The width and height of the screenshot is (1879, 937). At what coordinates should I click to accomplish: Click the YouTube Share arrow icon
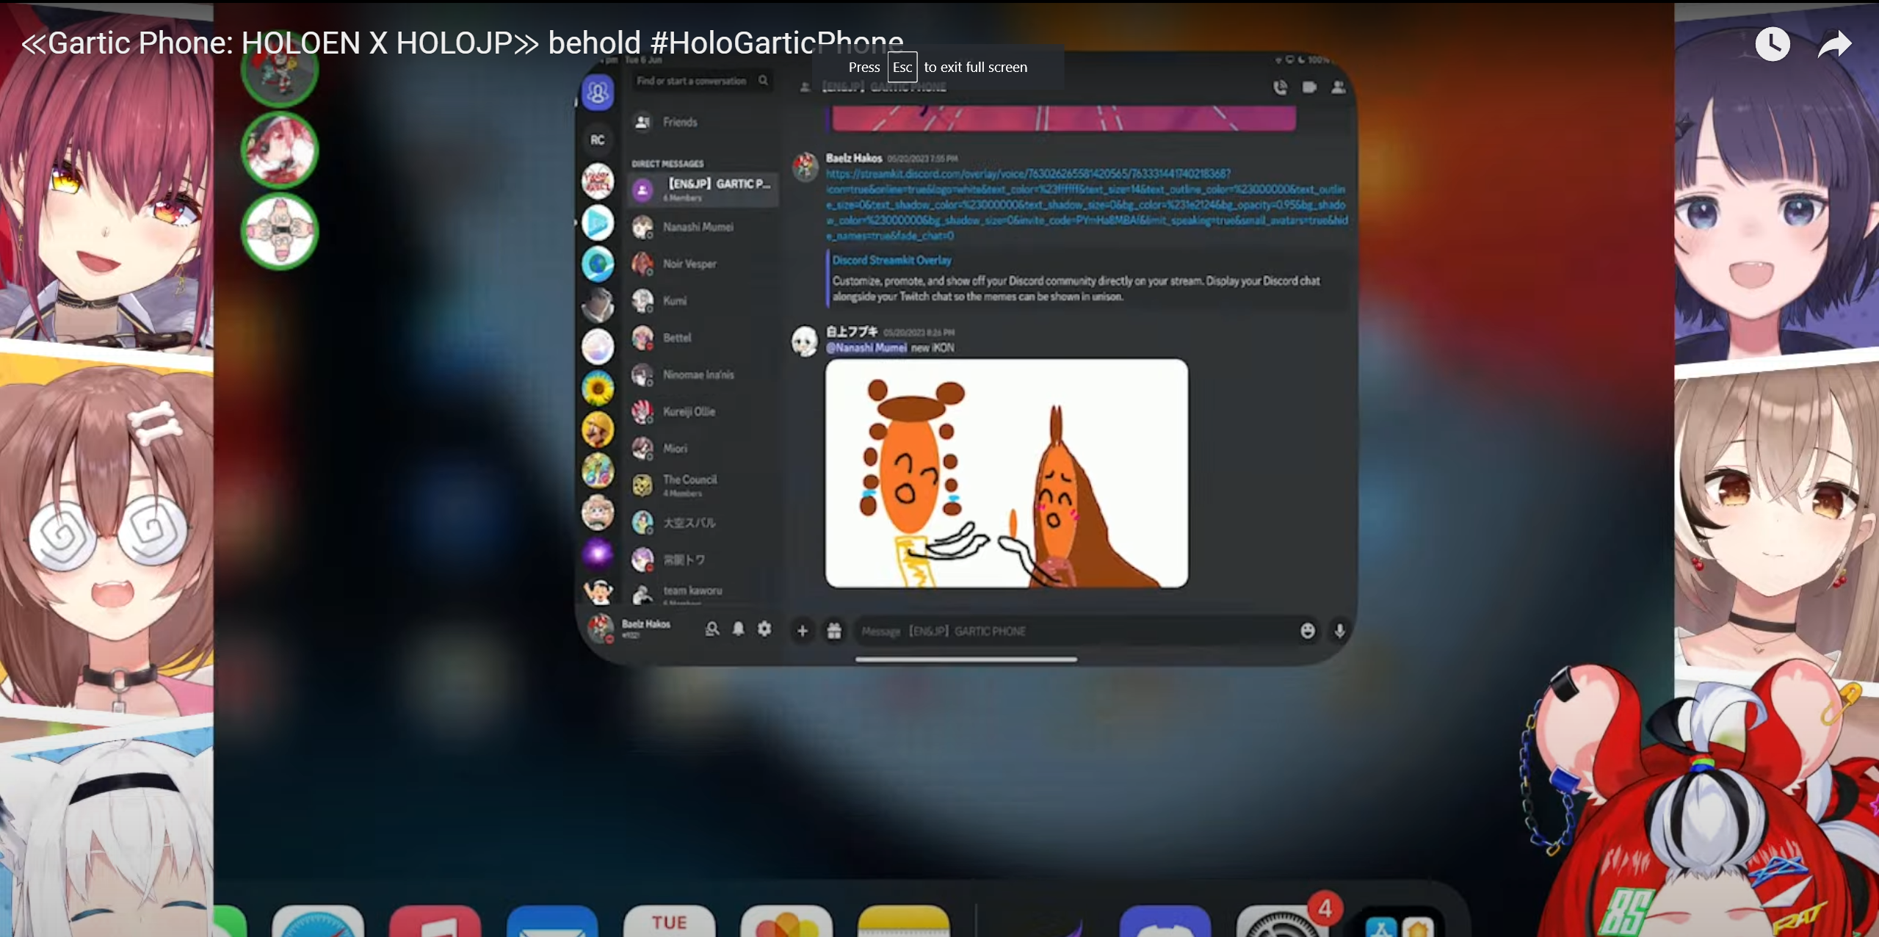[1834, 44]
